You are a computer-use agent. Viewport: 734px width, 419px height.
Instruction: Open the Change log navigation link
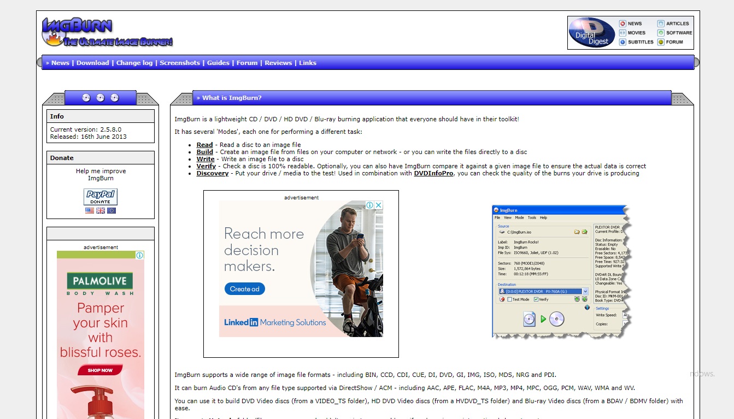tap(134, 63)
